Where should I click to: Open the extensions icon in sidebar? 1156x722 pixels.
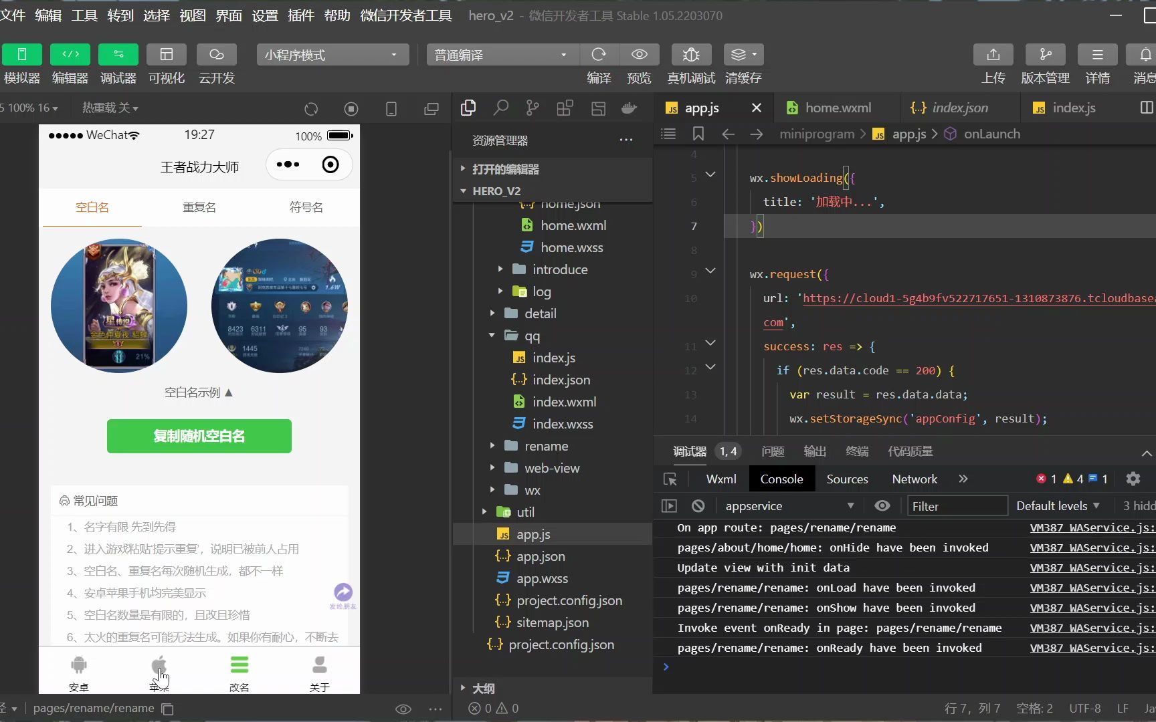tap(565, 108)
